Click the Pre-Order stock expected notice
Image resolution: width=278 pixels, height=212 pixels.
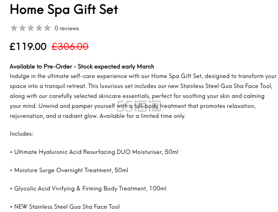click(x=82, y=66)
